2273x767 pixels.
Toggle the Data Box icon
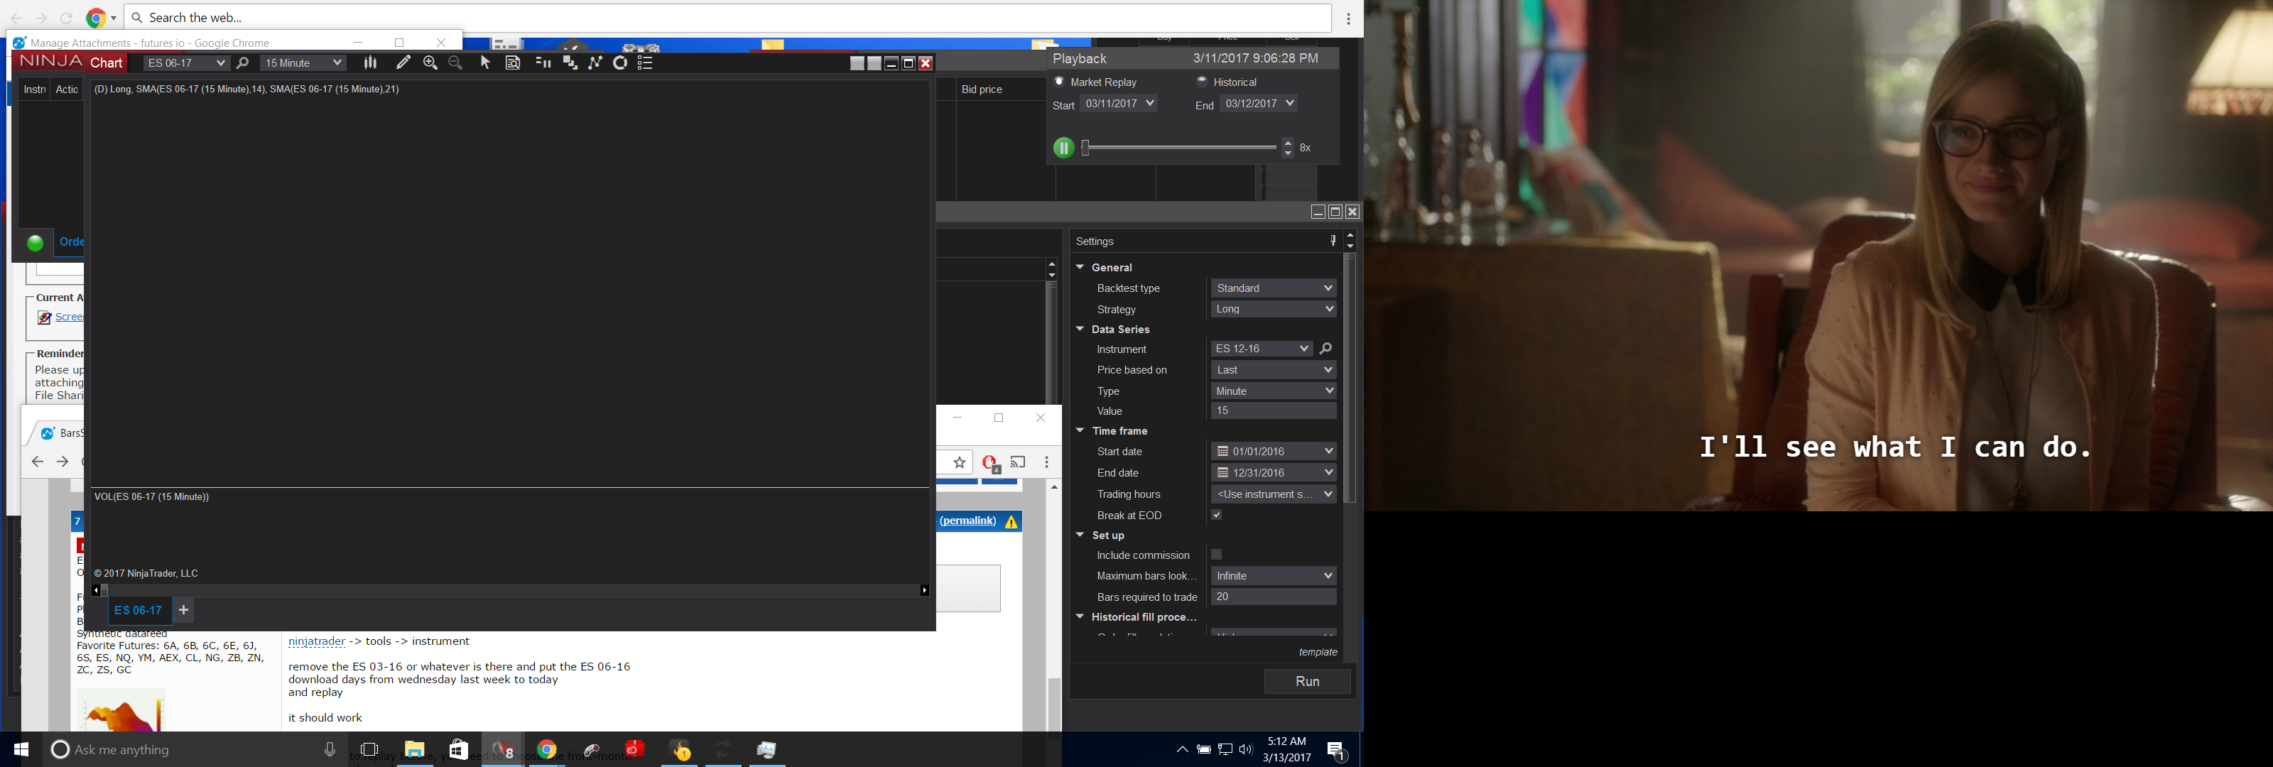click(x=513, y=62)
